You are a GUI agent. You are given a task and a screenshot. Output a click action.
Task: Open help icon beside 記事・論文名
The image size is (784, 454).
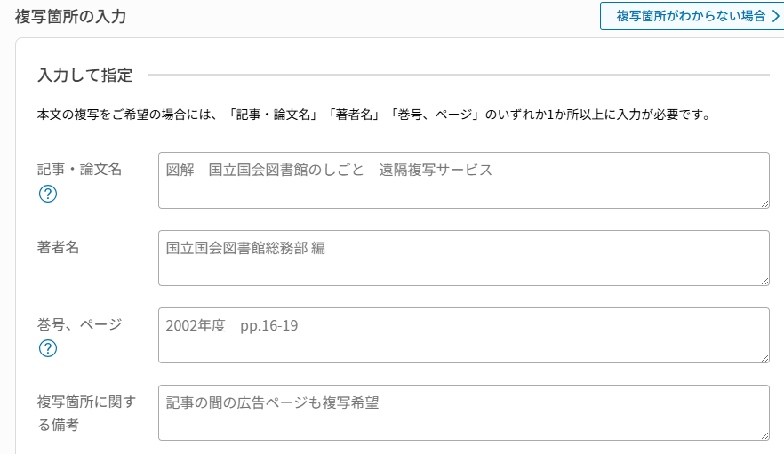(x=48, y=194)
